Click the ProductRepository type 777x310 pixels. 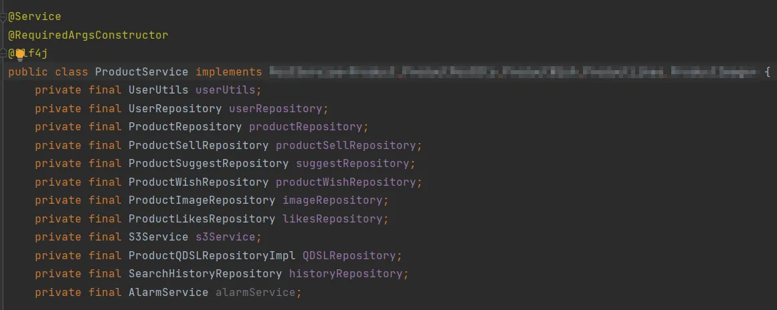click(185, 126)
